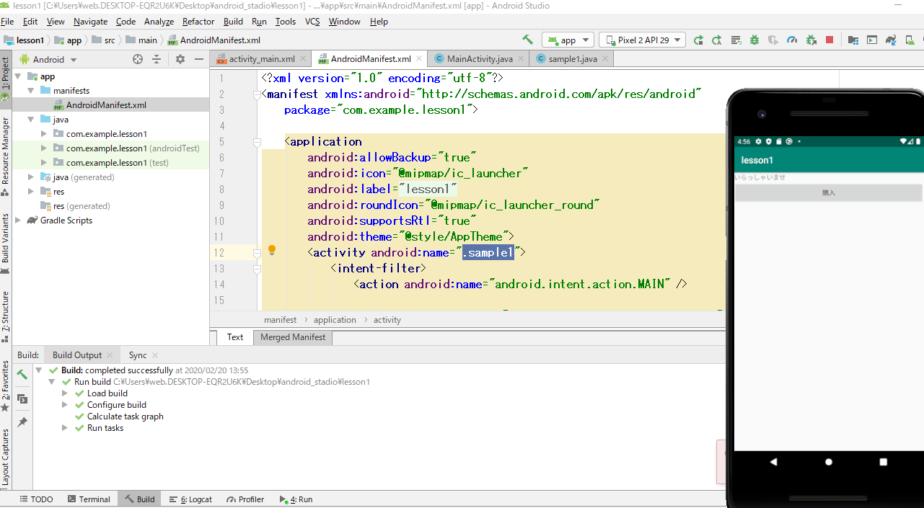Open the Profiler tool window

245,499
